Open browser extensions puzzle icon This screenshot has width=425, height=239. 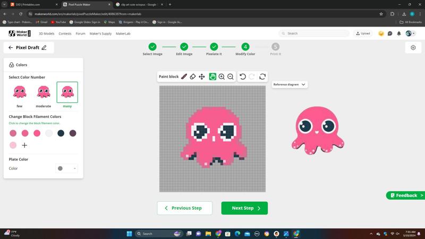point(392,14)
